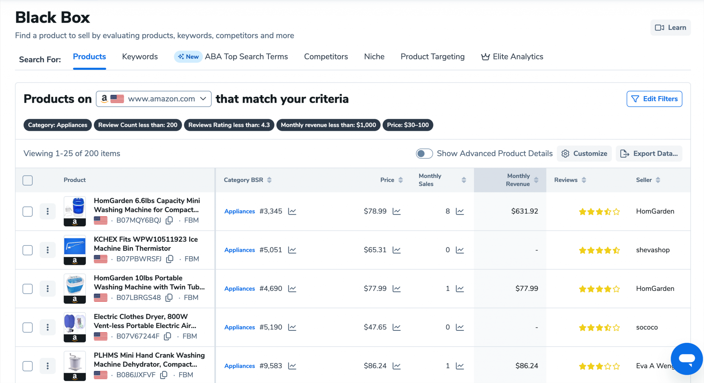The height and width of the screenshot is (383, 704).
Task: Open the www.amazon.com marketplace dropdown
Action: (x=153, y=99)
